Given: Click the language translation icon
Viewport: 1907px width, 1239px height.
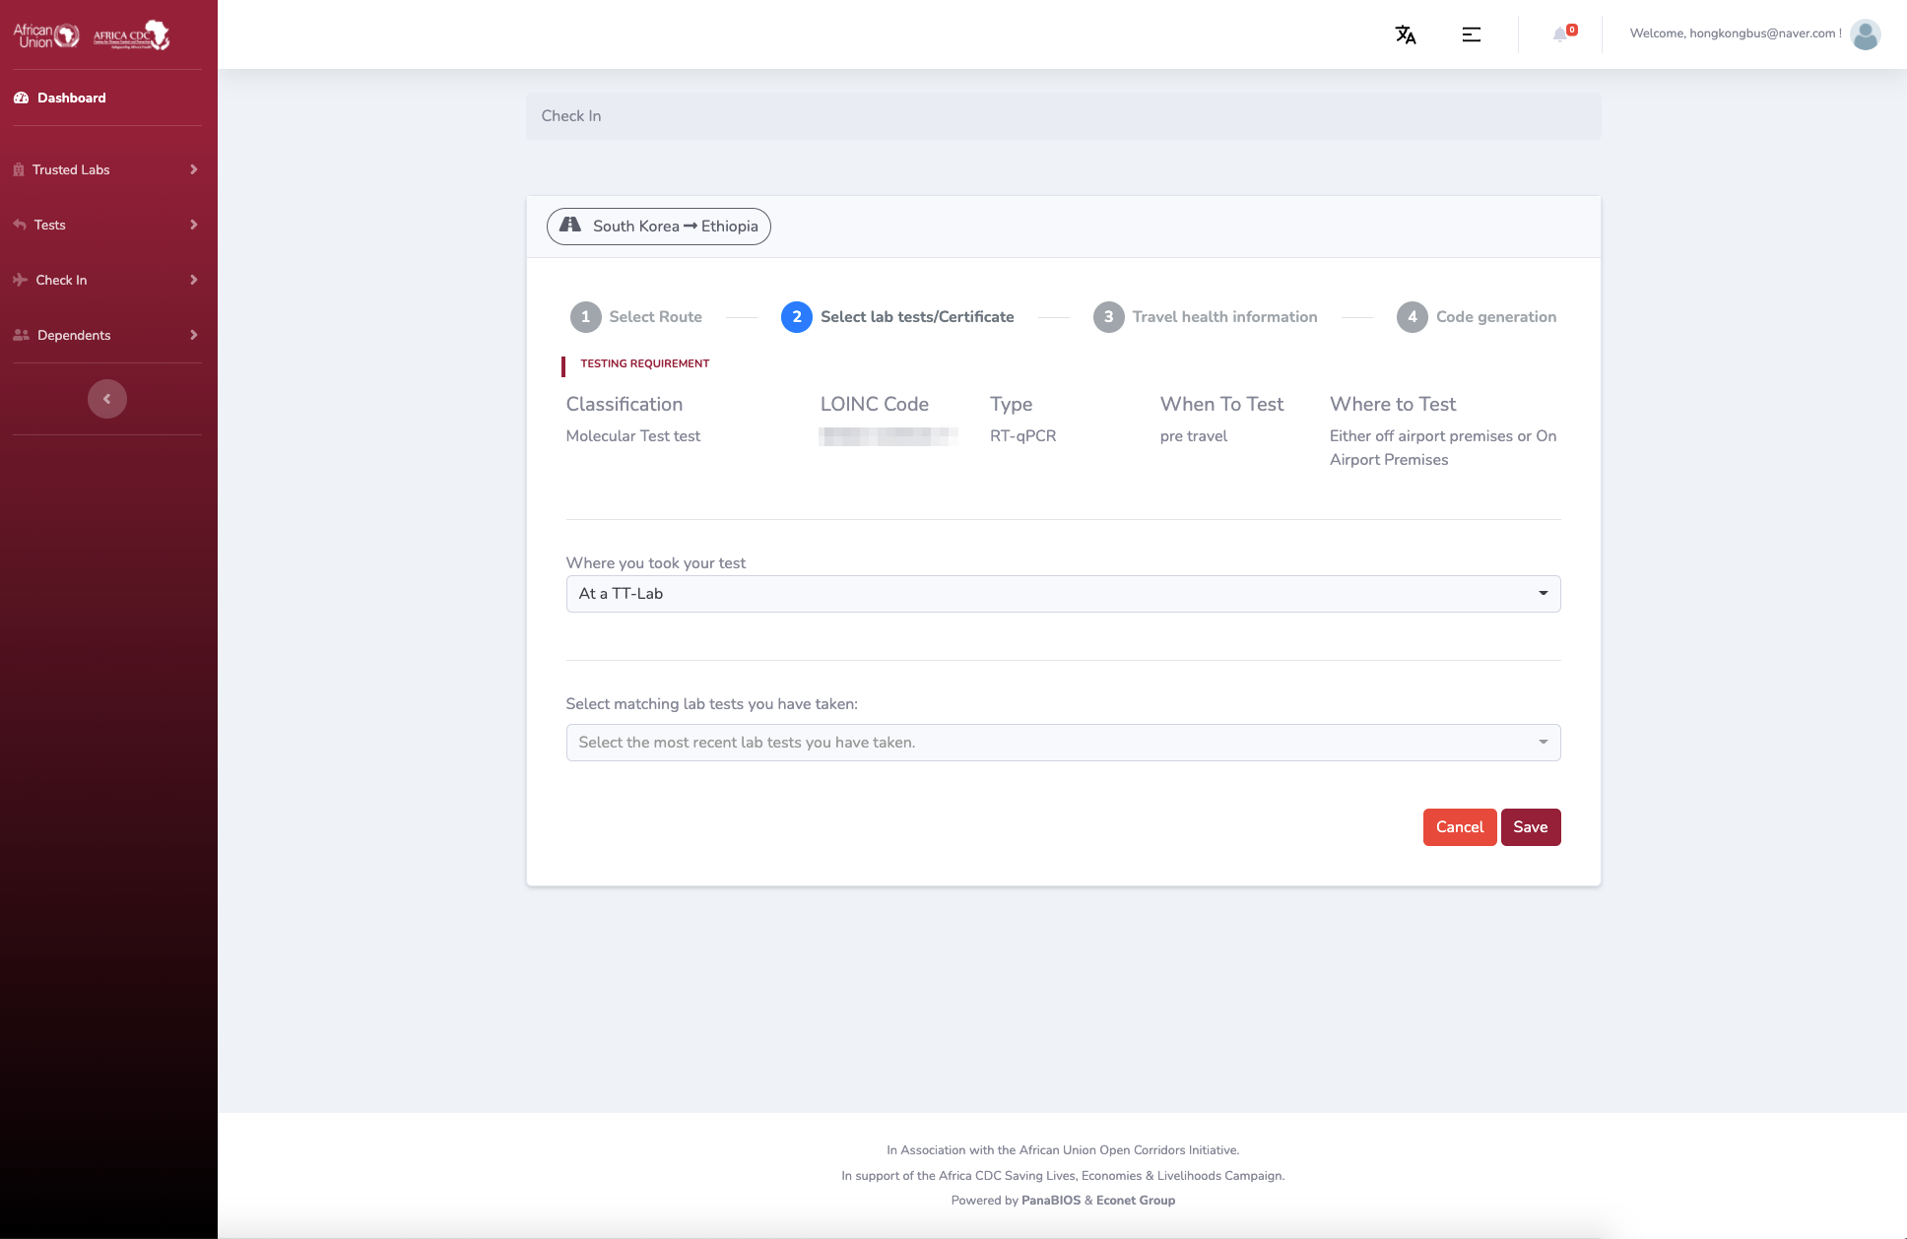Looking at the screenshot, I should click(x=1406, y=34).
